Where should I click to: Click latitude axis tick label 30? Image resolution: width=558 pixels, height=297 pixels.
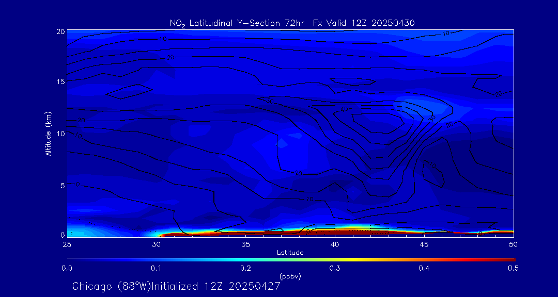coord(156,244)
